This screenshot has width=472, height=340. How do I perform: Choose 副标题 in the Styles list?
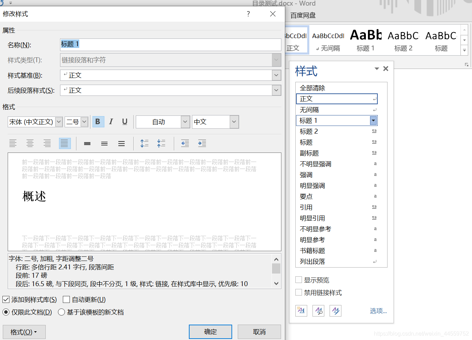337,153
